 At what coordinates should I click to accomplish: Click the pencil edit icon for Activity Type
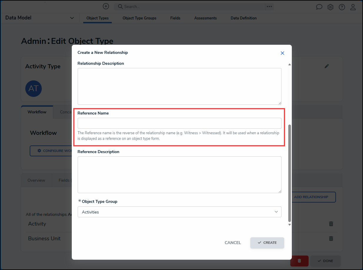click(327, 66)
